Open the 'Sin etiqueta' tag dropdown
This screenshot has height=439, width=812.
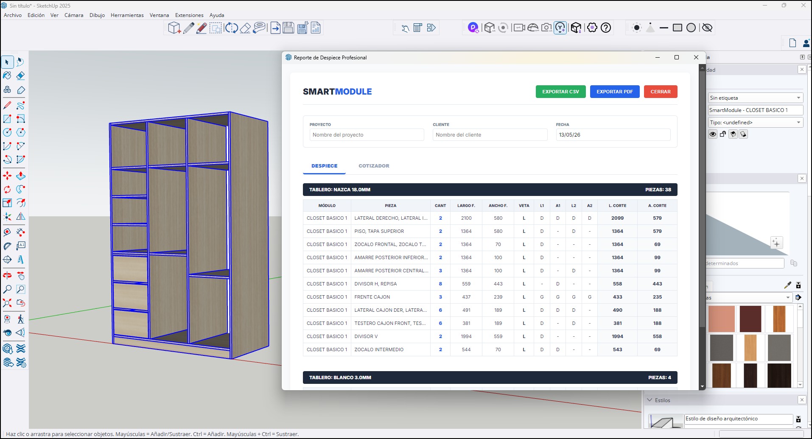756,98
